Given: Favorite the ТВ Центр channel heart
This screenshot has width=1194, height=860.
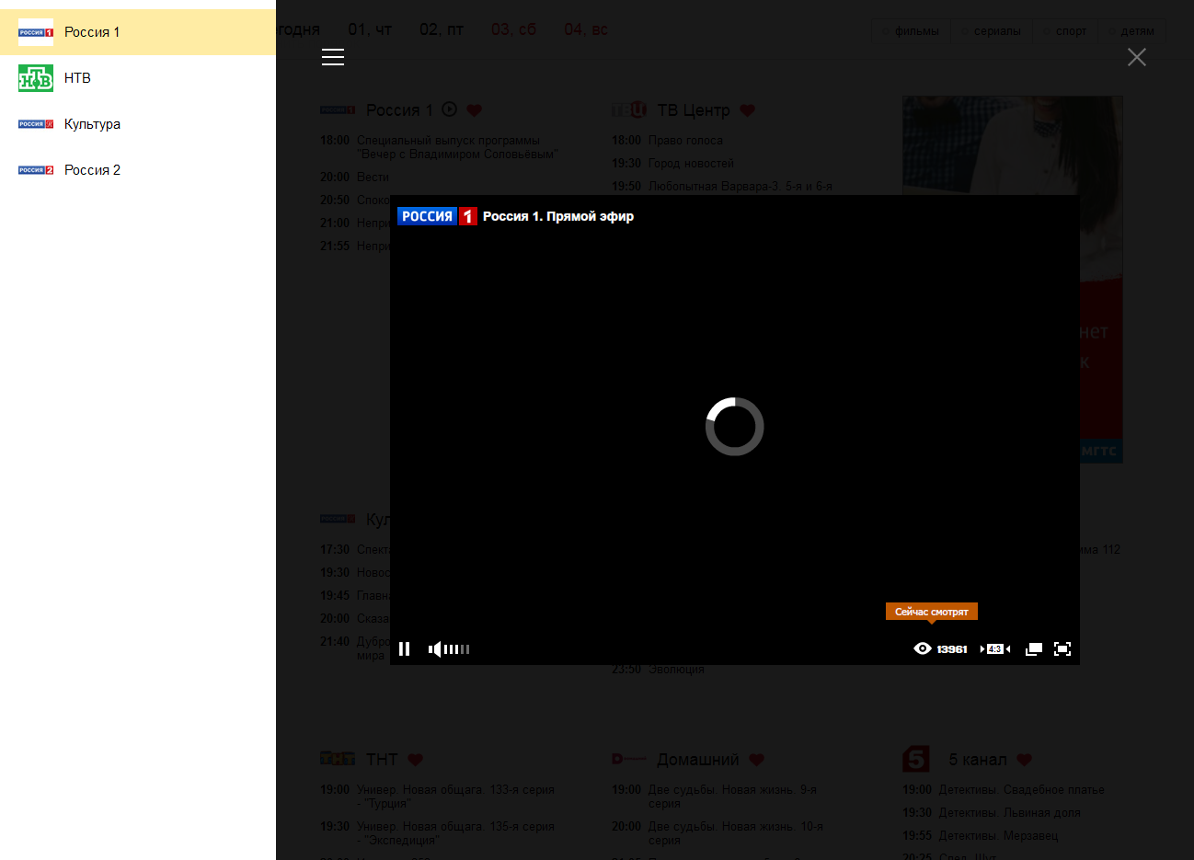Looking at the screenshot, I should (747, 109).
